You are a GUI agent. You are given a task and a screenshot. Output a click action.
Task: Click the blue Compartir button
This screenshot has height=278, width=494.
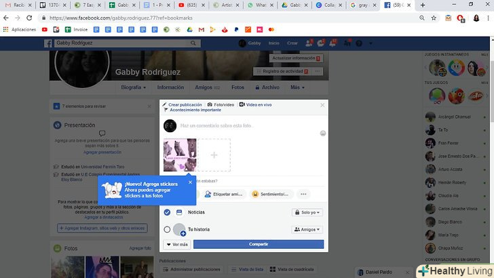pyautogui.click(x=258, y=244)
